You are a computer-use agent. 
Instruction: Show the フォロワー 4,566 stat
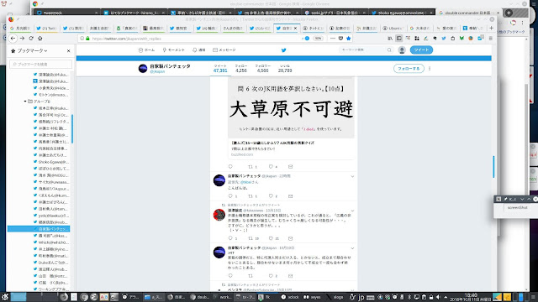pyautogui.click(x=262, y=69)
